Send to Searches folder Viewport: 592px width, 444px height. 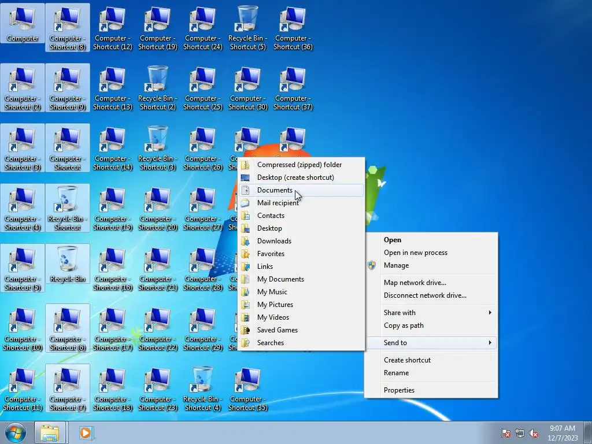click(x=301, y=343)
